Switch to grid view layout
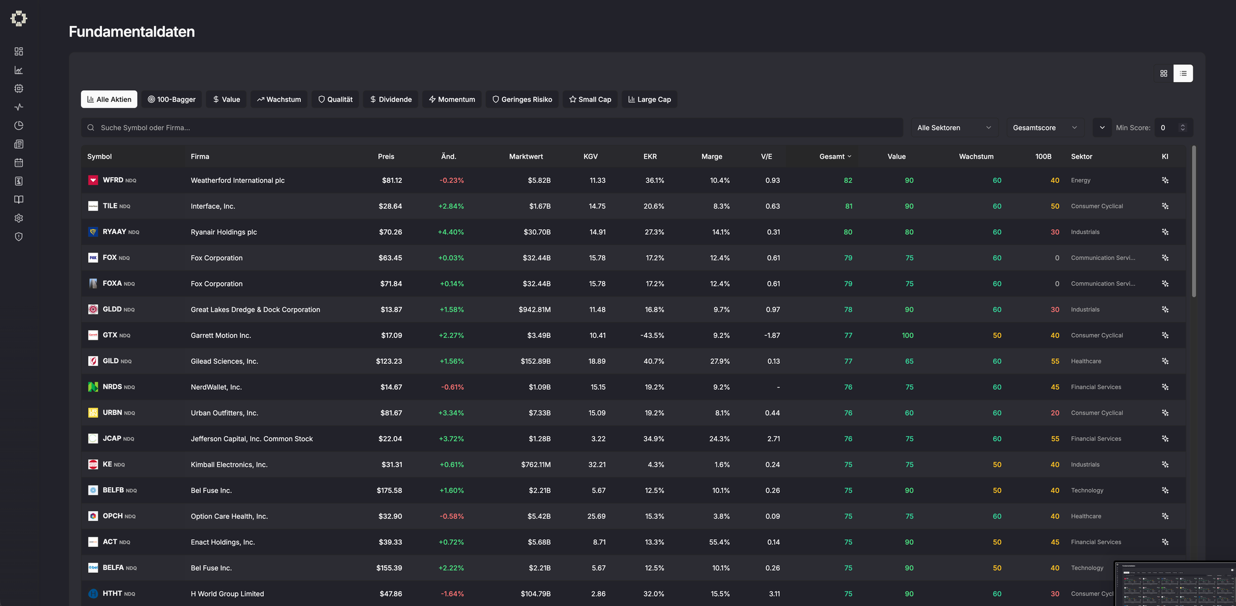This screenshot has width=1236, height=606. pos(1164,74)
